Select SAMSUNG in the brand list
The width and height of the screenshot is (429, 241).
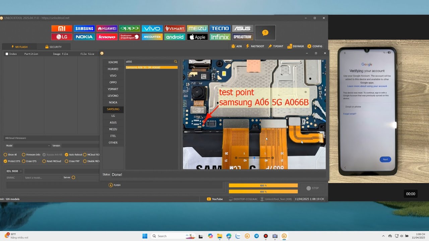coord(113,109)
